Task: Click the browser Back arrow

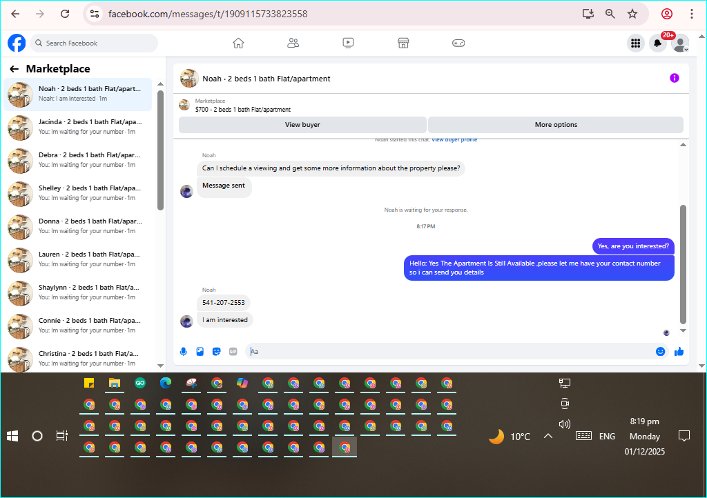Action: [x=15, y=14]
